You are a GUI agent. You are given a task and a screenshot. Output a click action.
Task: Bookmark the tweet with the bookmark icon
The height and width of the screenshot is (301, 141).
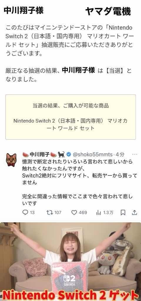123,212
